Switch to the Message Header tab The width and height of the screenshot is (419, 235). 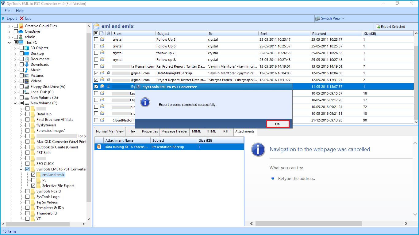(174, 131)
